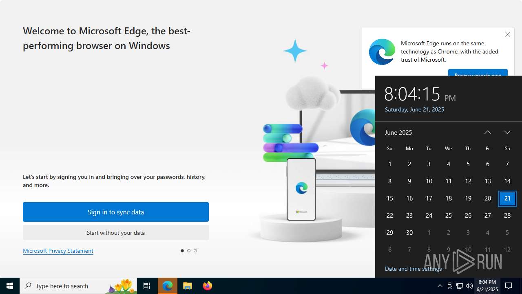
Task: Select June 15 in the calendar
Action: pos(390,198)
